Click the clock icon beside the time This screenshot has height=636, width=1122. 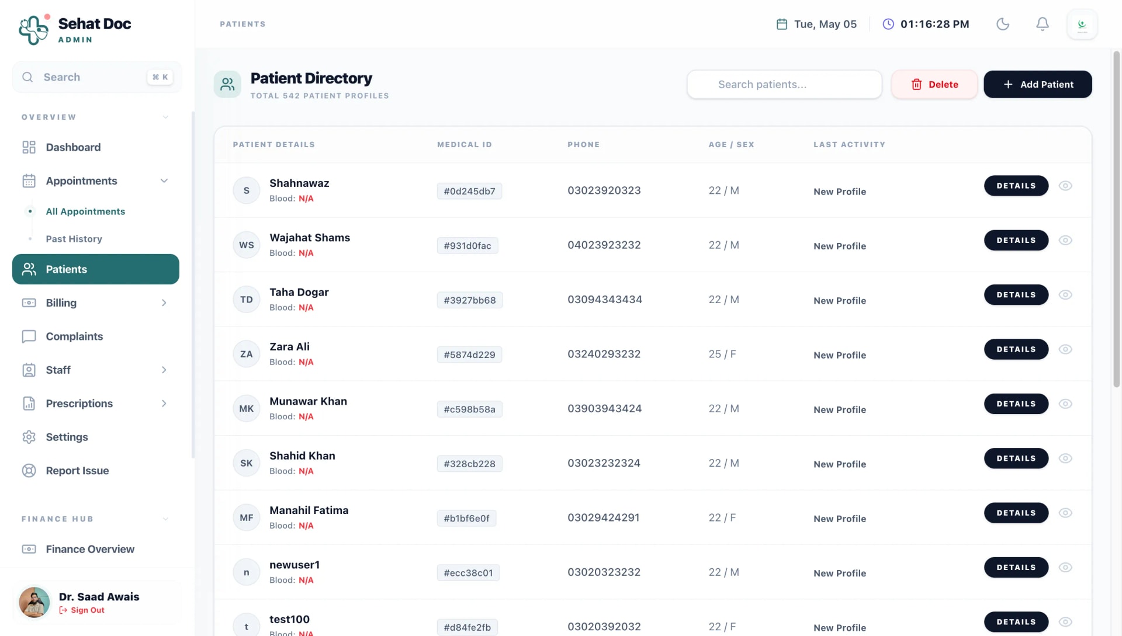click(x=888, y=24)
